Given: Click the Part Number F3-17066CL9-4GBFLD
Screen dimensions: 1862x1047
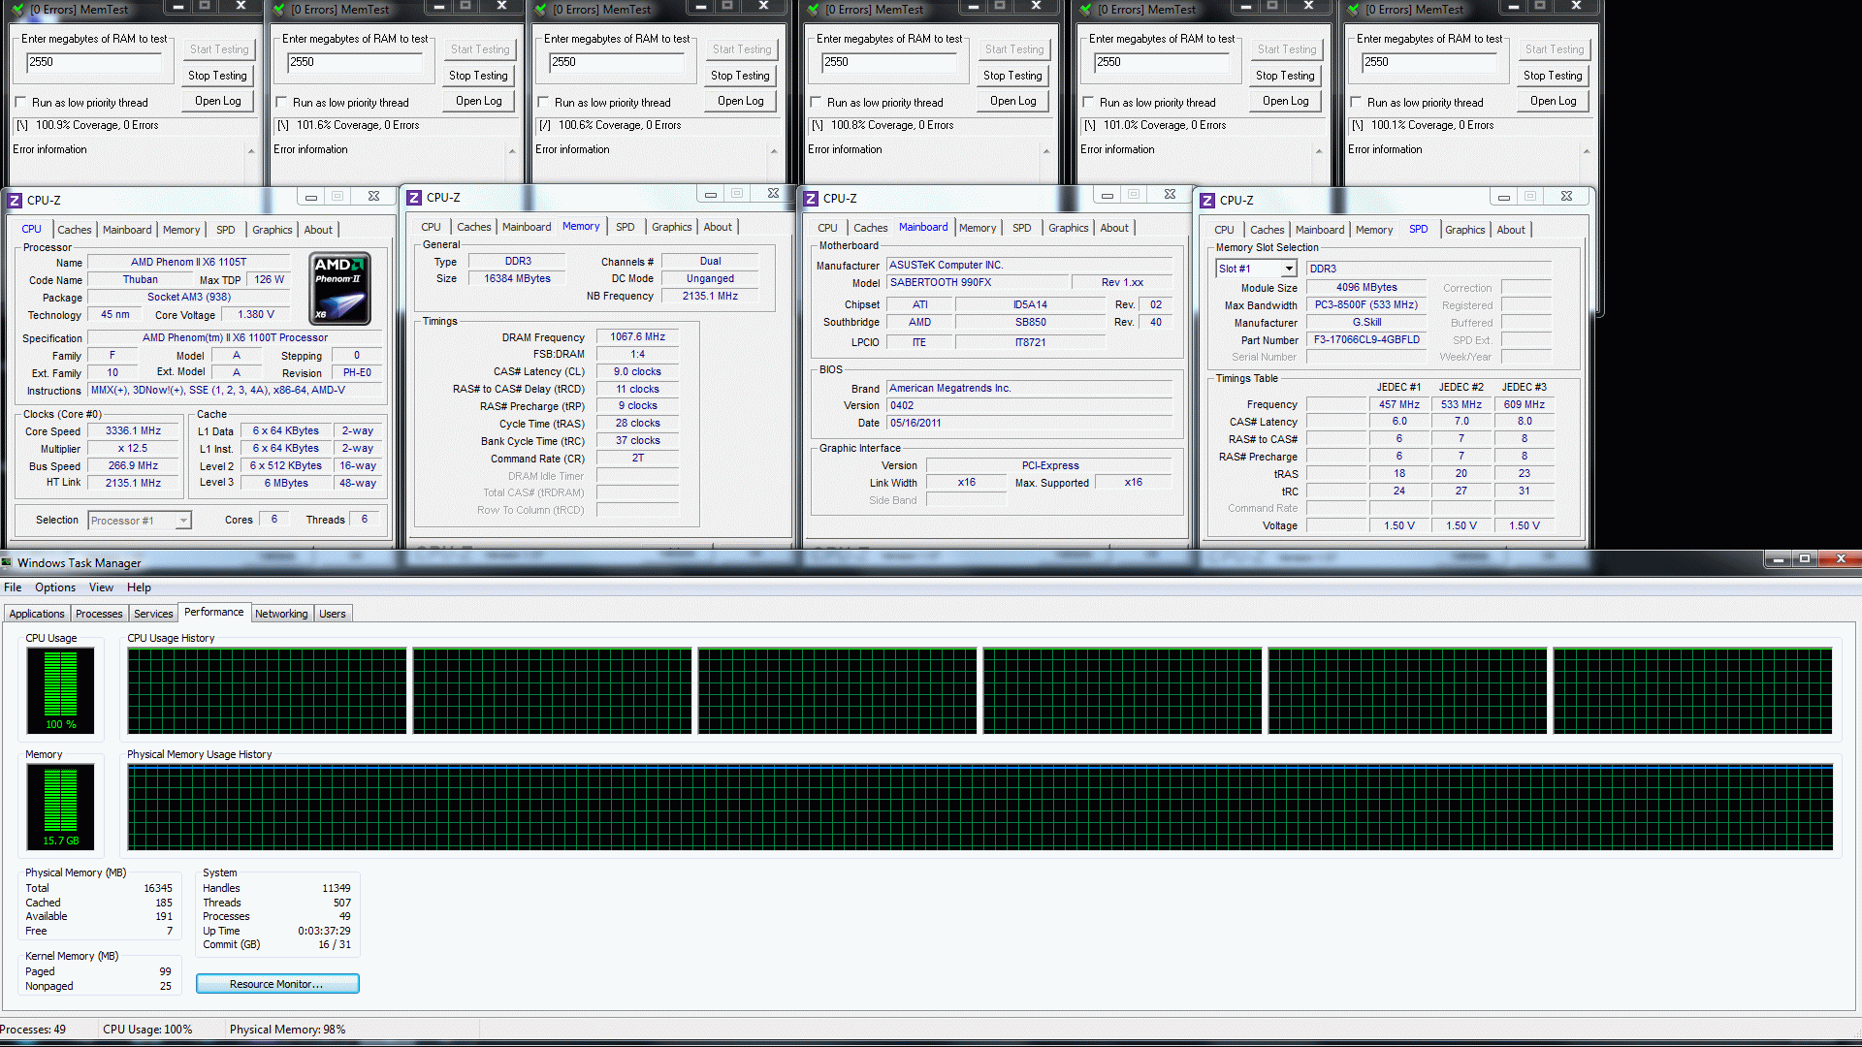Looking at the screenshot, I should (1366, 340).
